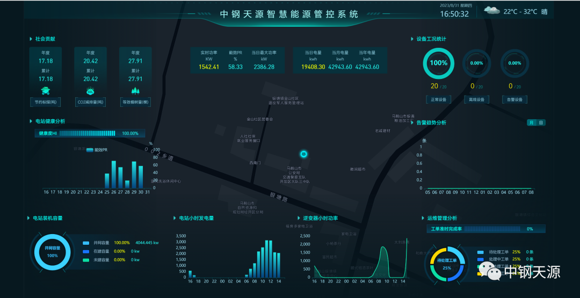Open the 离线设备 list
This screenshot has width=580, height=298.
(476, 99)
